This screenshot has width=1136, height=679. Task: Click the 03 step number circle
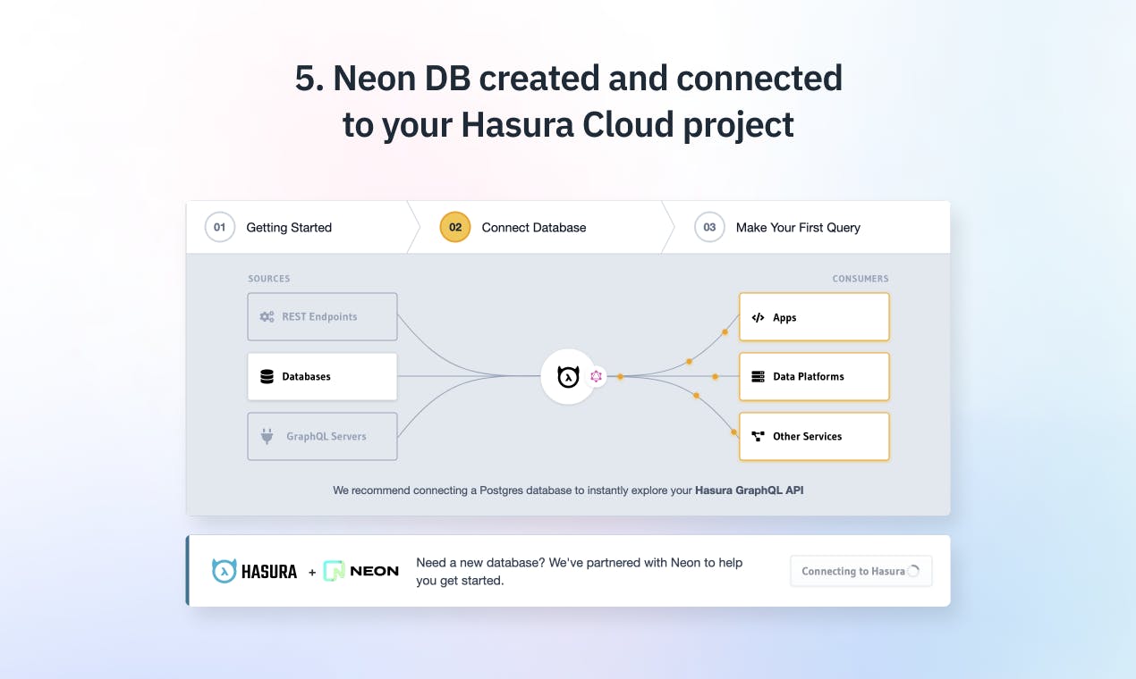click(x=709, y=227)
